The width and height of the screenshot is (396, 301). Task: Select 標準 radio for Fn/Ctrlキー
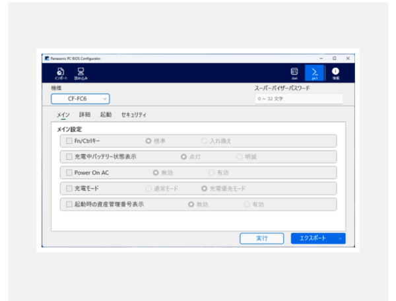[148, 141]
